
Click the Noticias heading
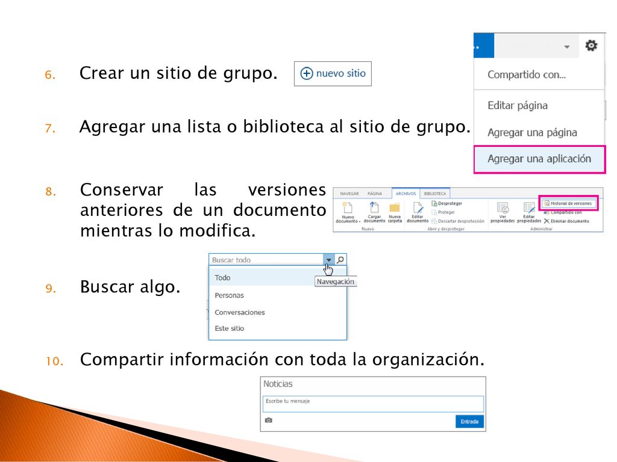tap(278, 384)
